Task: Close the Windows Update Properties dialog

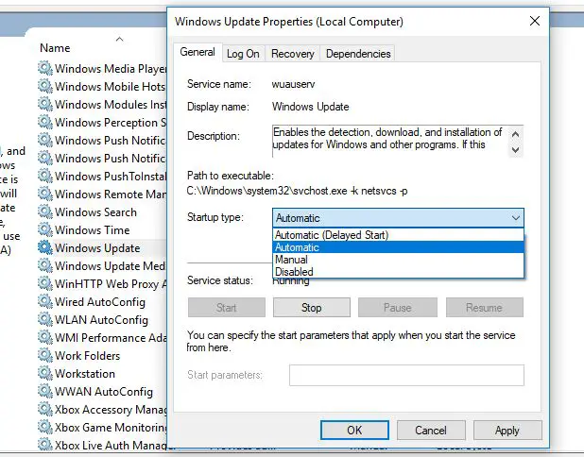Action: (535, 21)
